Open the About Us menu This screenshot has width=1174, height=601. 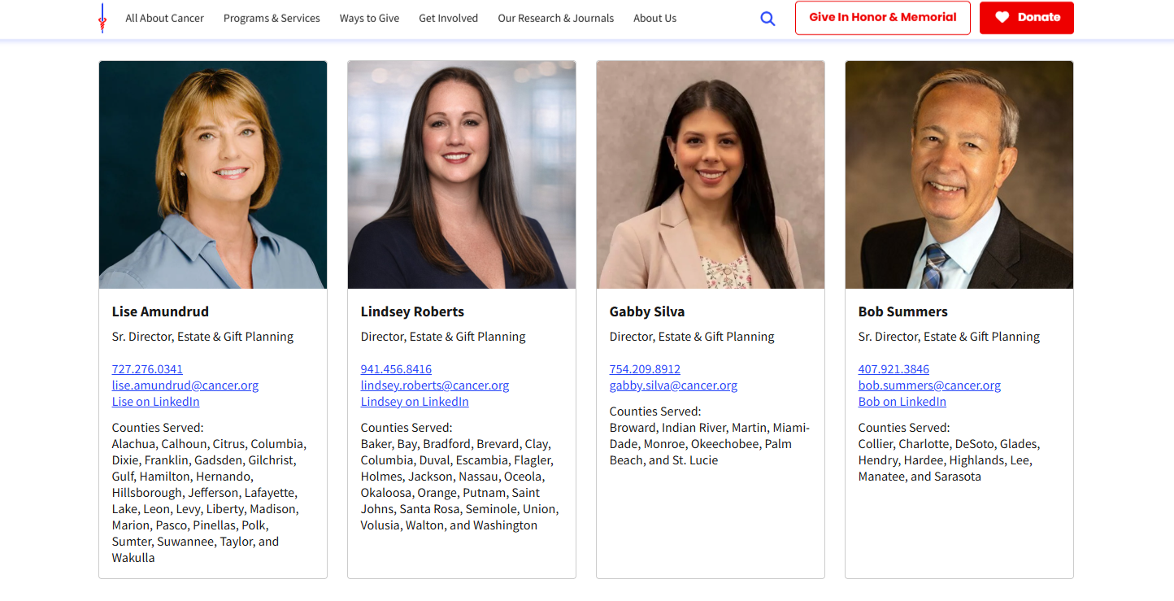(x=655, y=18)
